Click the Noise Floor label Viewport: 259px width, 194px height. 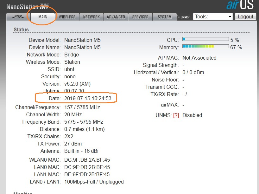pyautogui.click(x=165, y=80)
